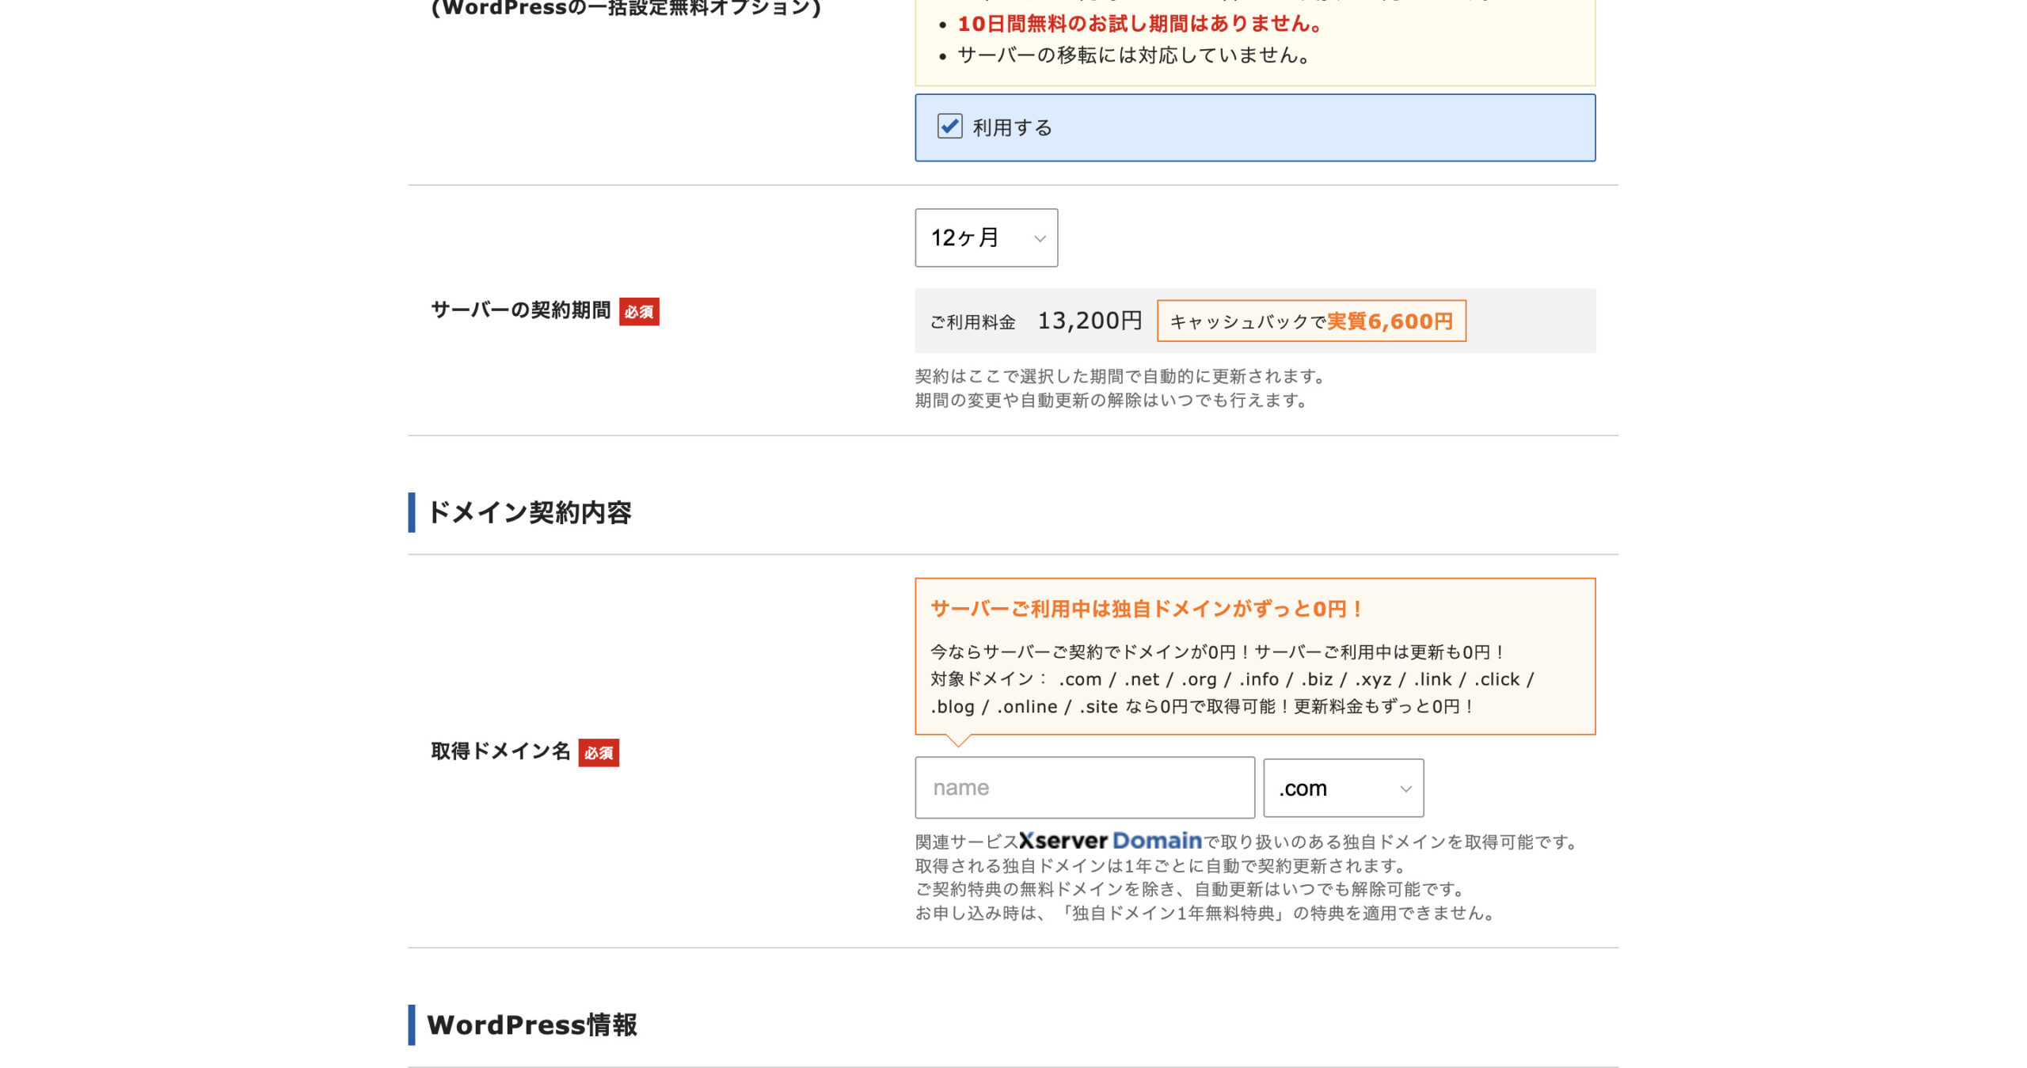The height and width of the screenshot is (1068, 2027).
Task: Click the サーバーの契約期間 field label
Action: [520, 310]
